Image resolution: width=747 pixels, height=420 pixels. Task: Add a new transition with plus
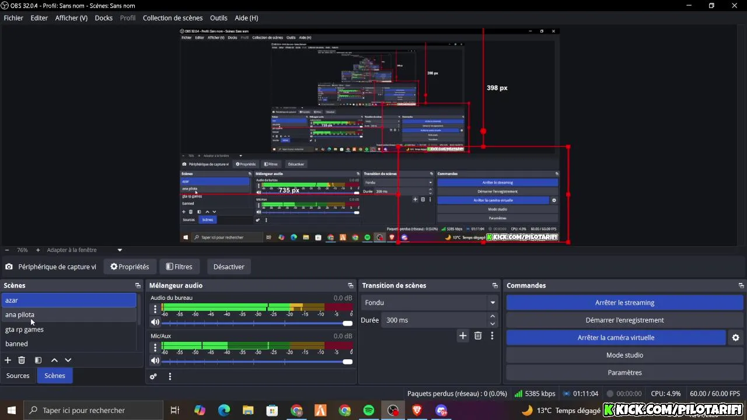(x=463, y=335)
